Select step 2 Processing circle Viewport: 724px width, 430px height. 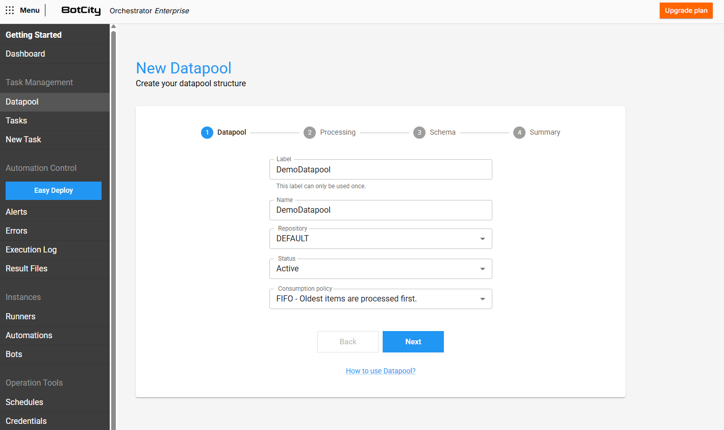[310, 133]
